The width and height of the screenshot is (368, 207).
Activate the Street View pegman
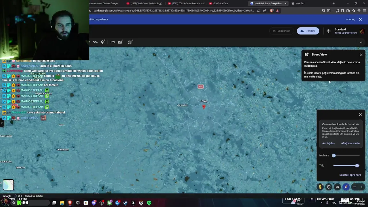tap(320, 187)
